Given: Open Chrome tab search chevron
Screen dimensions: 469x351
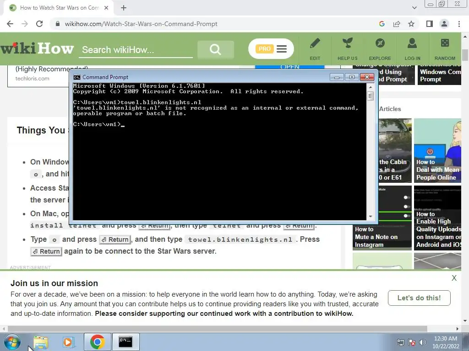Looking at the screenshot, I should (414, 8).
